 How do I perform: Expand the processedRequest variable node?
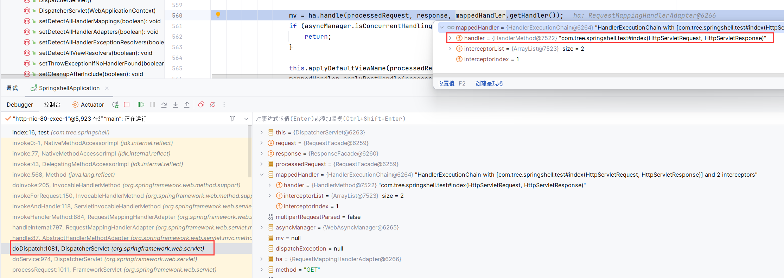tap(261, 164)
